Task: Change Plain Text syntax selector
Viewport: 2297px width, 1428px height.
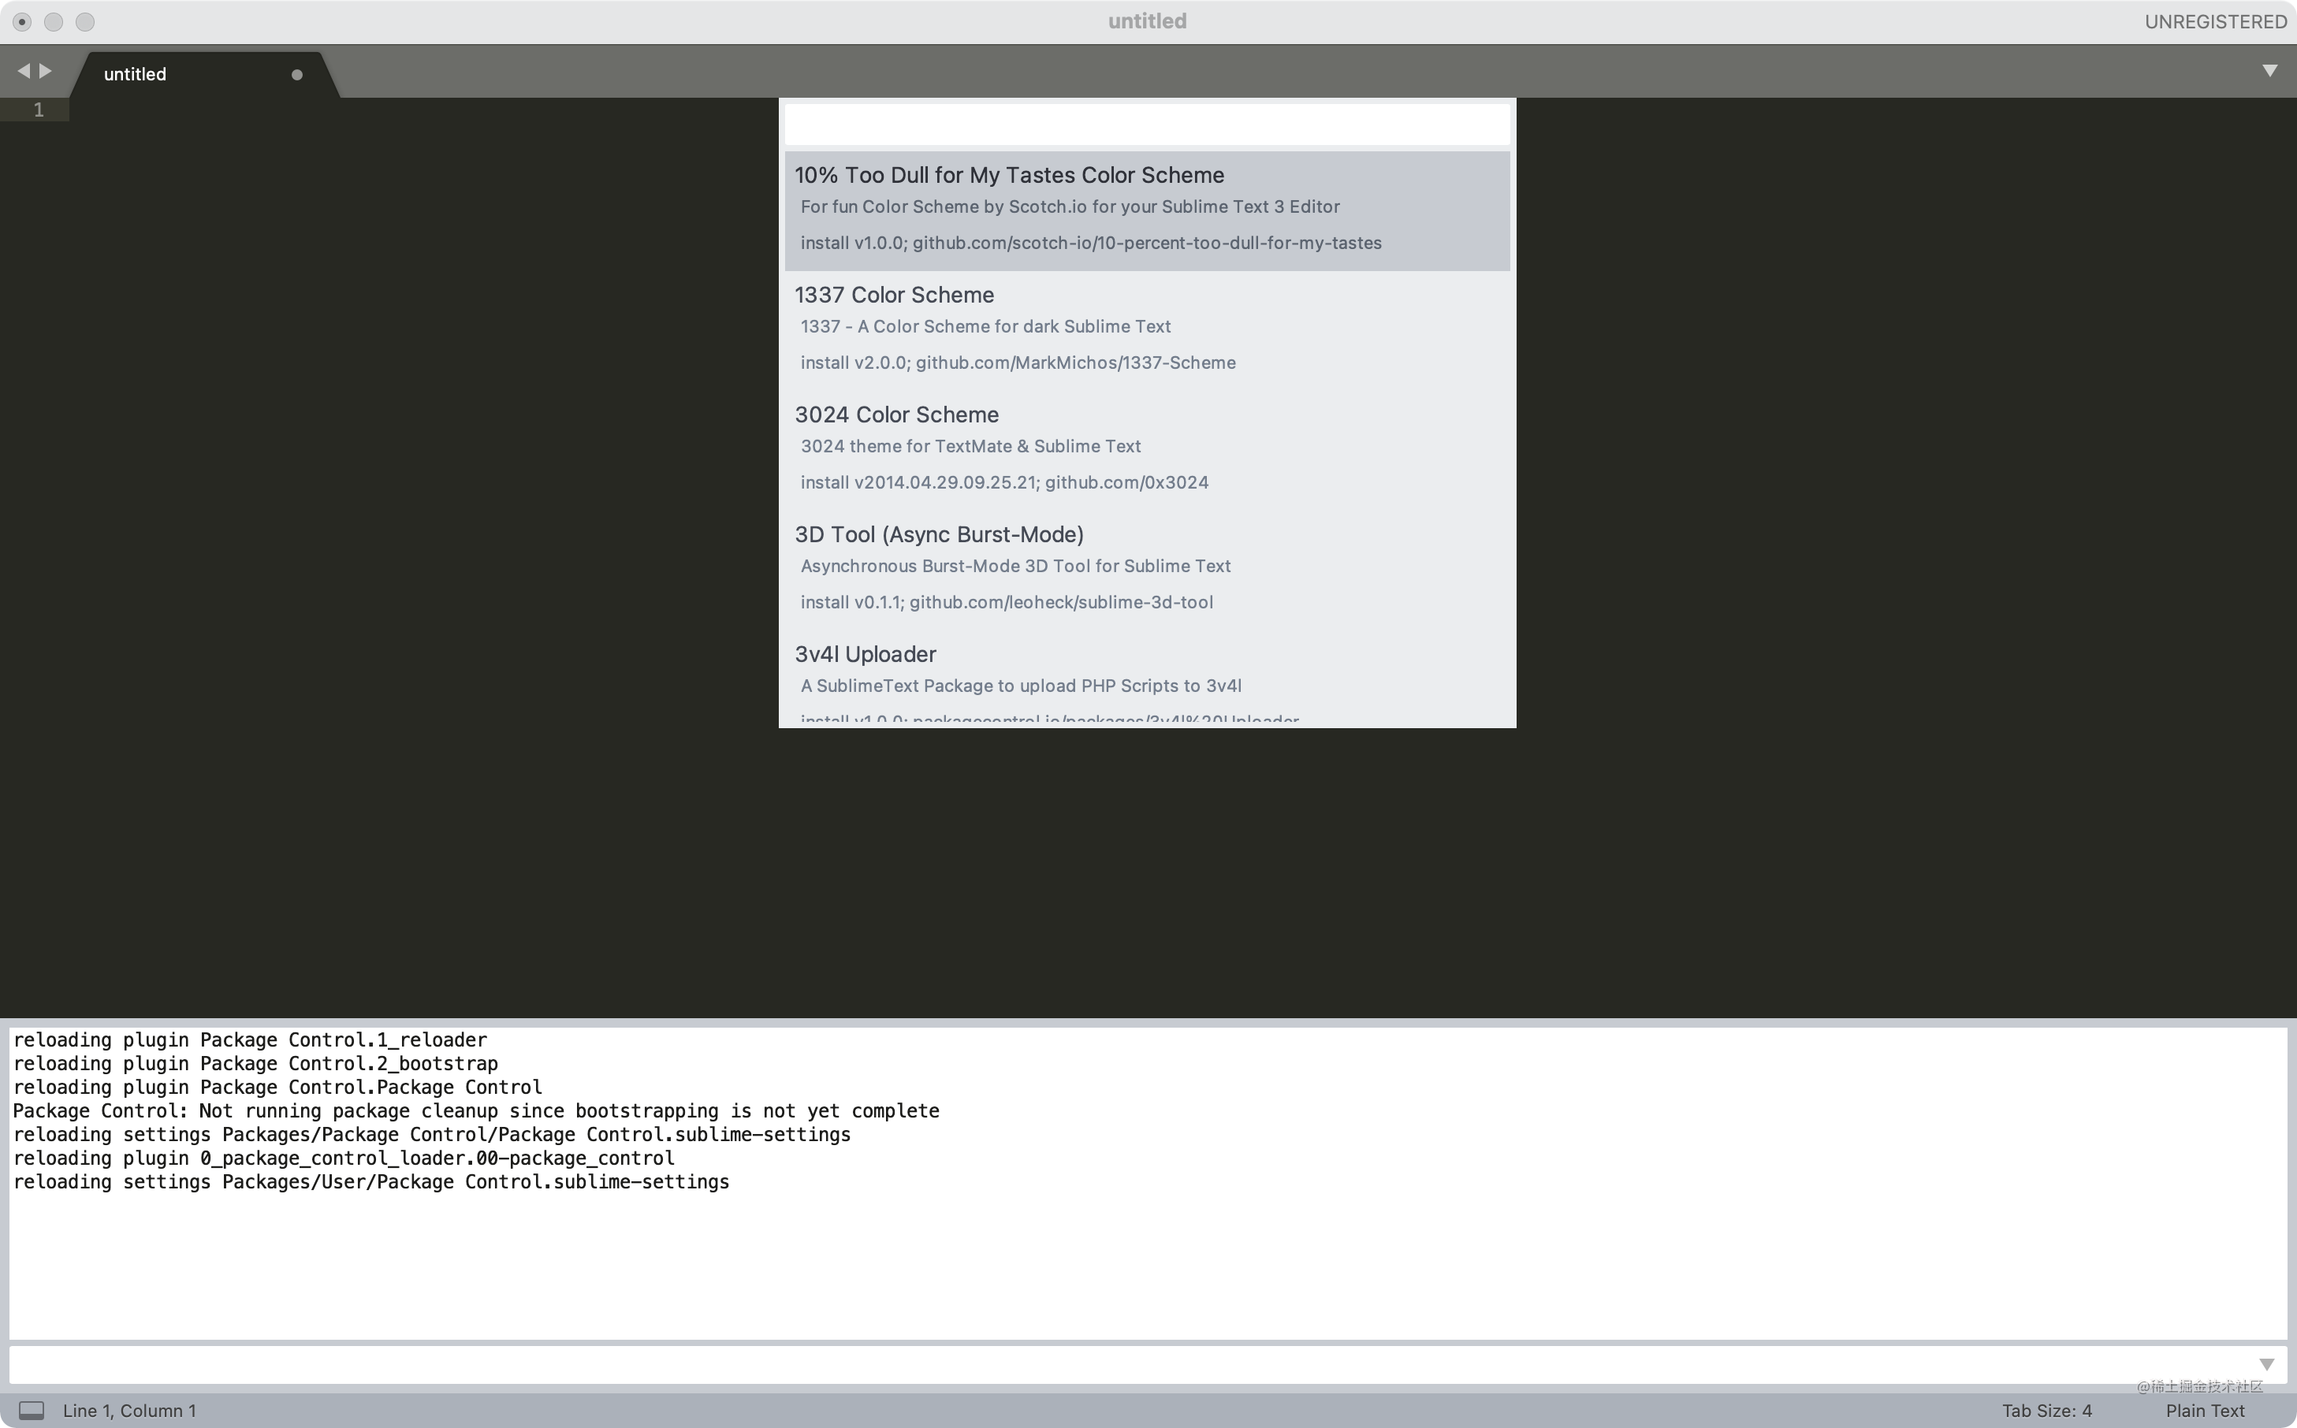Action: pos(2205,1410)
